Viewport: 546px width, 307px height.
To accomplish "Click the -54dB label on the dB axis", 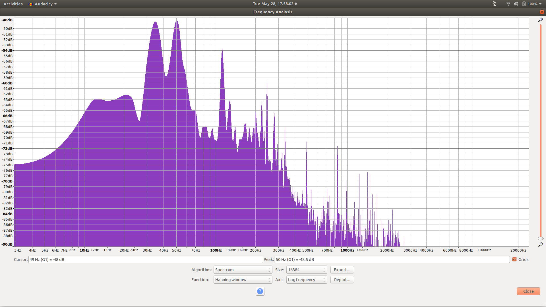I will [x=7, y=51].
